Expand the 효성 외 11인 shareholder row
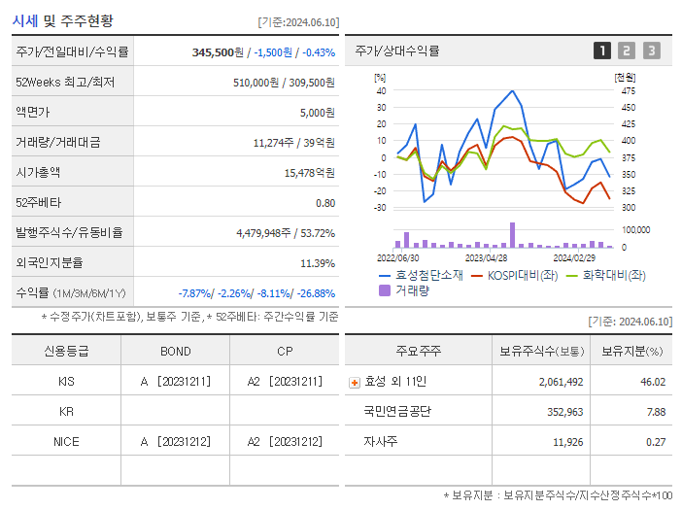682x510 pixels. [x=355, y=383]
